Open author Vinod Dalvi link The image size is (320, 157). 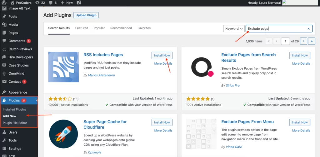(234, 147)
